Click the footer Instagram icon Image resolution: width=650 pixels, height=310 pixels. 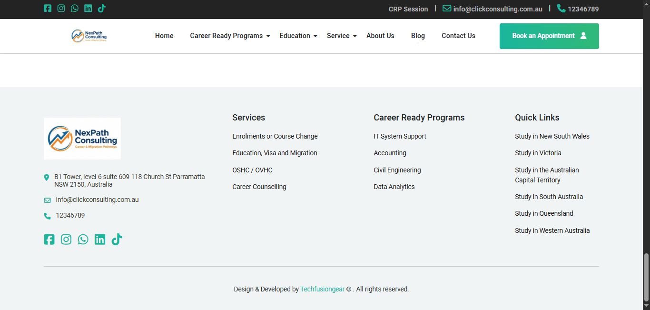pos(66,240)
